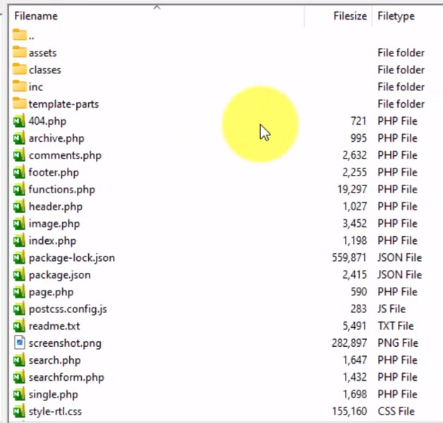Open the parent directory '..' folder icon
Screen dimensions: 443x423
20,35
